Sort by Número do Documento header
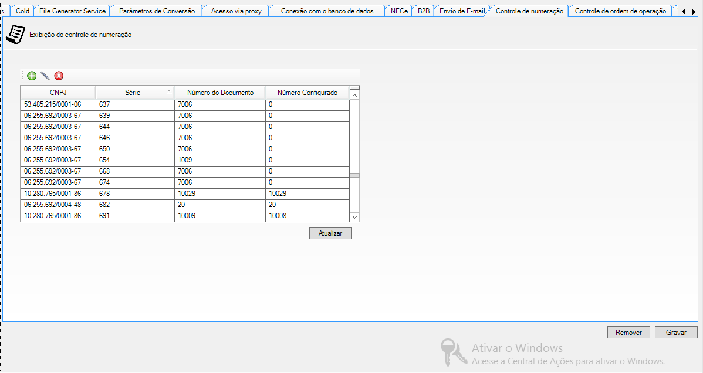The image size is (703, 373). coord(220,93)
